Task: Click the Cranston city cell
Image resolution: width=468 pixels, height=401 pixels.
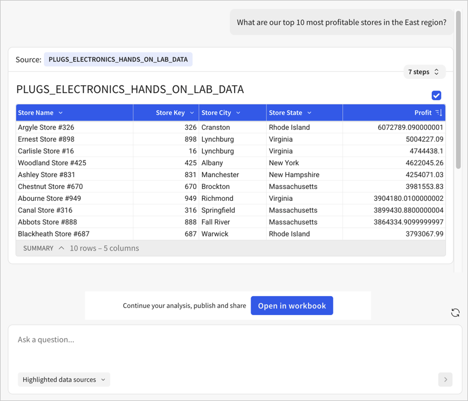Action: 232,127
